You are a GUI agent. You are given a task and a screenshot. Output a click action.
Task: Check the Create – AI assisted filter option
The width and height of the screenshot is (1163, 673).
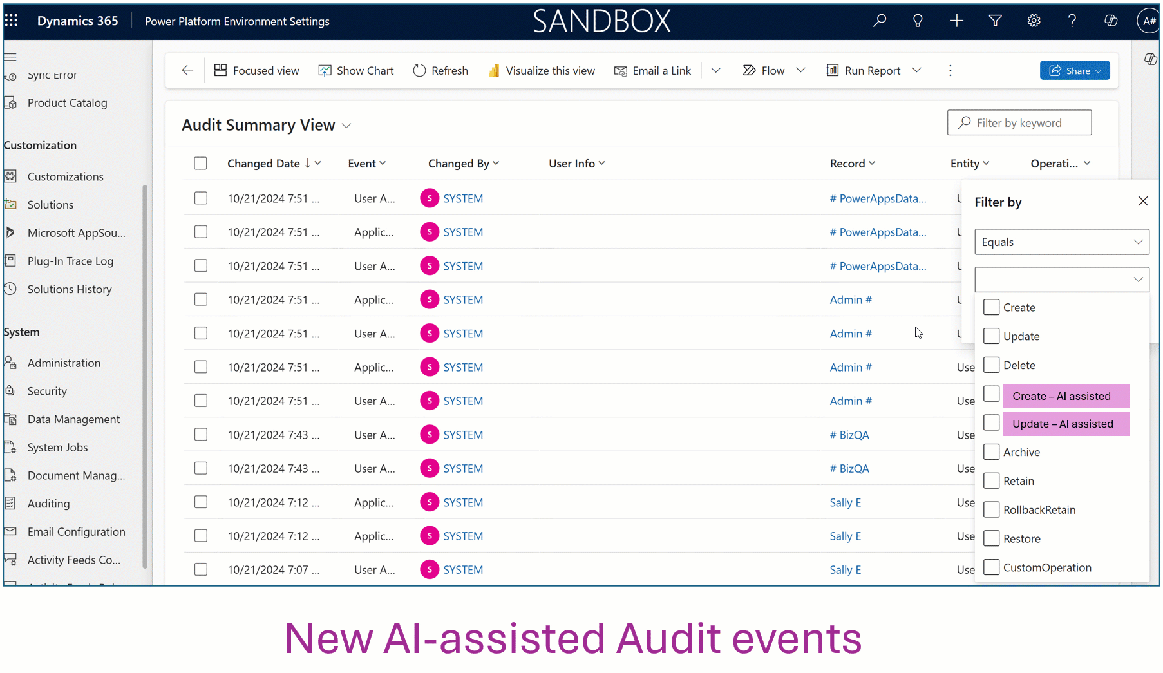(x=992, y=393)
